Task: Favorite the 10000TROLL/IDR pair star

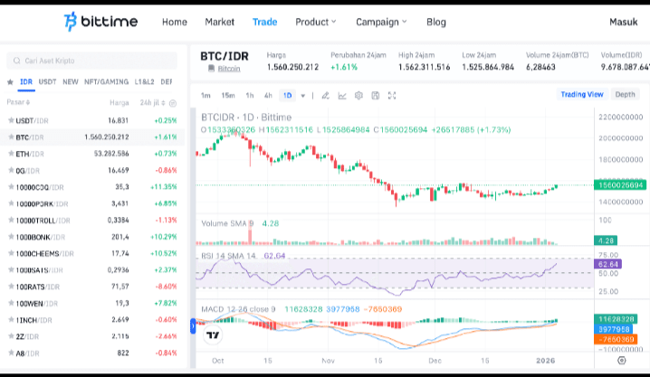Action: 11,221
